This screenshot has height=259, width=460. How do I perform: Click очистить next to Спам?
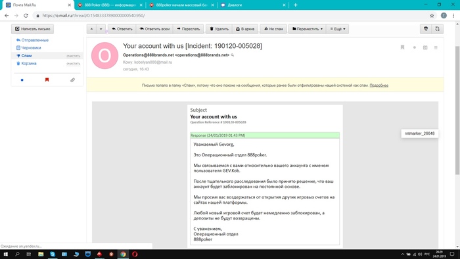pyautogui.click(x=74, y=56)
